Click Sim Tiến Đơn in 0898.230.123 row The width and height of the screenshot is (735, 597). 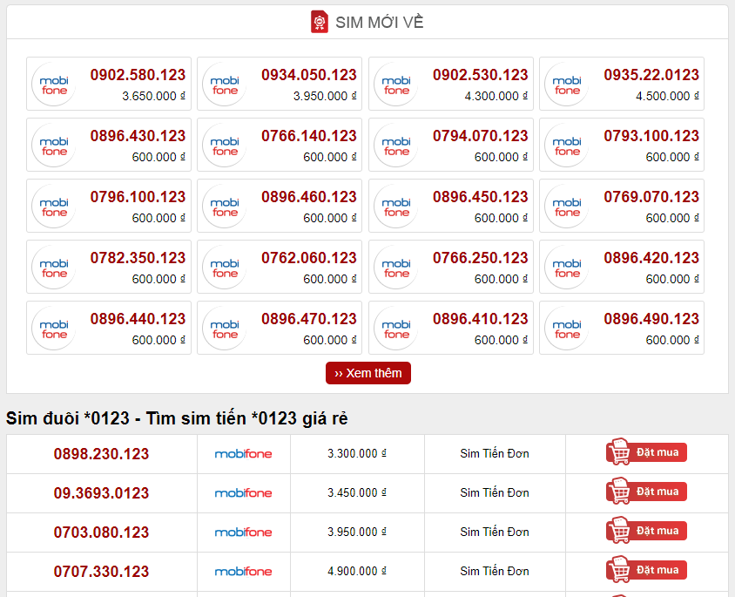coord(495,453)
